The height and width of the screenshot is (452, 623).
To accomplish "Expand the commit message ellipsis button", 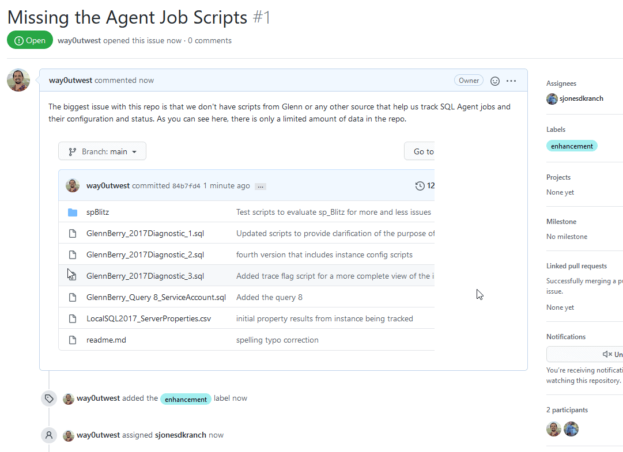I will point(260,187).
